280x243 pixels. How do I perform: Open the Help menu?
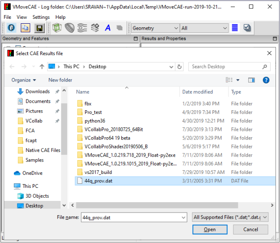point(60,17)
